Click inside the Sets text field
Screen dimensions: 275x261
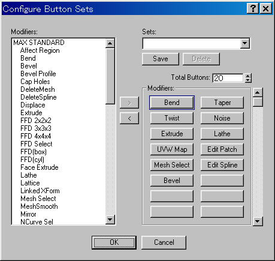coord(192,43)
